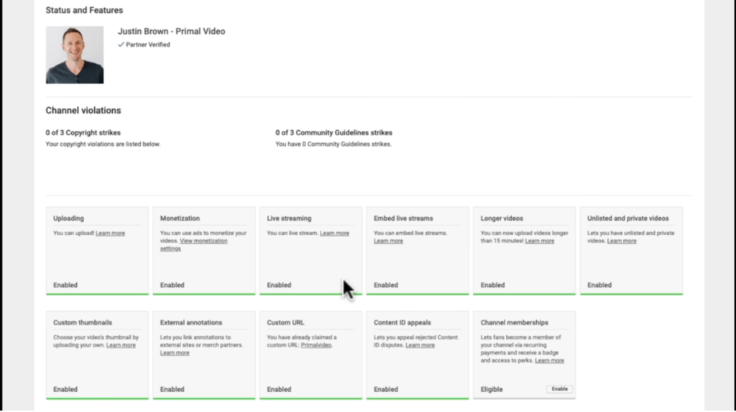Click Learn more under Embed live streams
The image size is (736, 412).
coord(388,241)
